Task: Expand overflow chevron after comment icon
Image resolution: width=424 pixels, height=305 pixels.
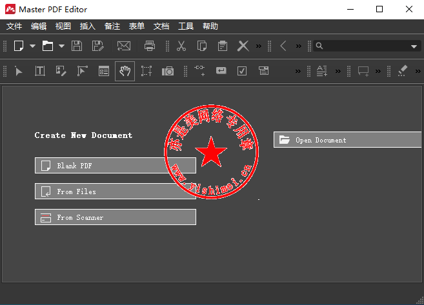Action: [378, 72]
